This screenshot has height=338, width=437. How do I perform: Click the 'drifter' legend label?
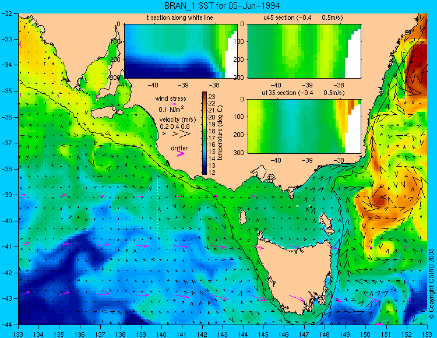tap(179, 148)
